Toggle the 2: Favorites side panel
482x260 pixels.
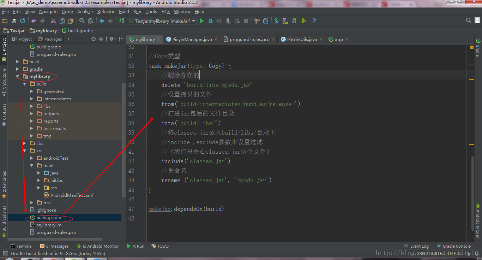pos(4,184)
